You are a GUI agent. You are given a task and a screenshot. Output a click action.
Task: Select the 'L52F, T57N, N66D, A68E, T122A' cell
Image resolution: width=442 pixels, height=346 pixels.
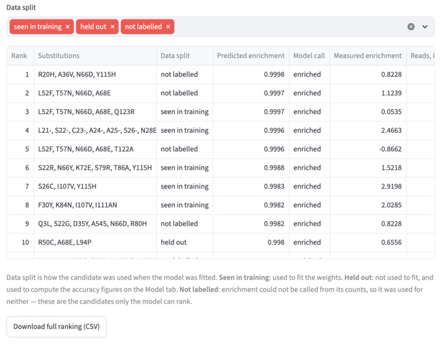click(95, 149)
